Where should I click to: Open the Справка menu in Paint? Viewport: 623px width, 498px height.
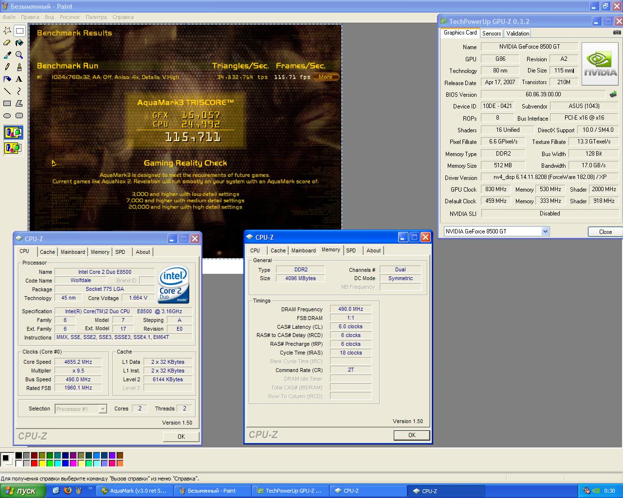coord(123,17)
